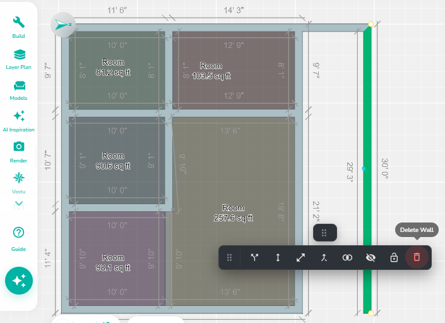Screen dimensions: 445x323
Task: Open the Build wrench tool
Action: 18,27
